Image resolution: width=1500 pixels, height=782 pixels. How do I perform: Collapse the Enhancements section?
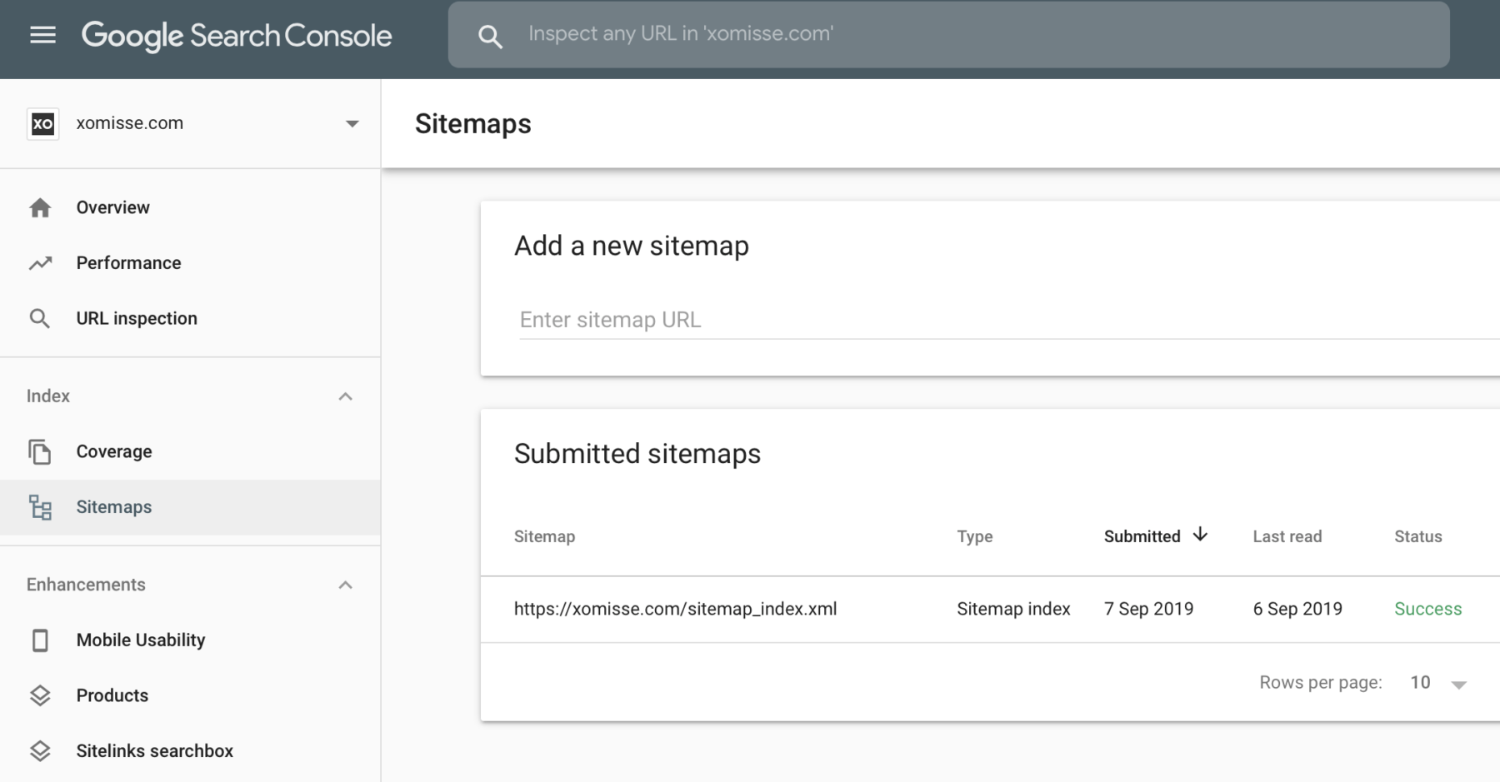point(345,585)
